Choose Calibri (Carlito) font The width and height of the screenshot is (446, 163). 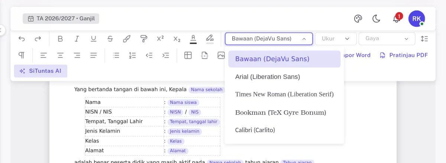click(284, 130)
